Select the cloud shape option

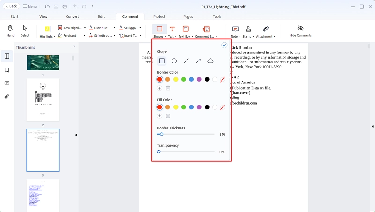[x=210, y=61]
